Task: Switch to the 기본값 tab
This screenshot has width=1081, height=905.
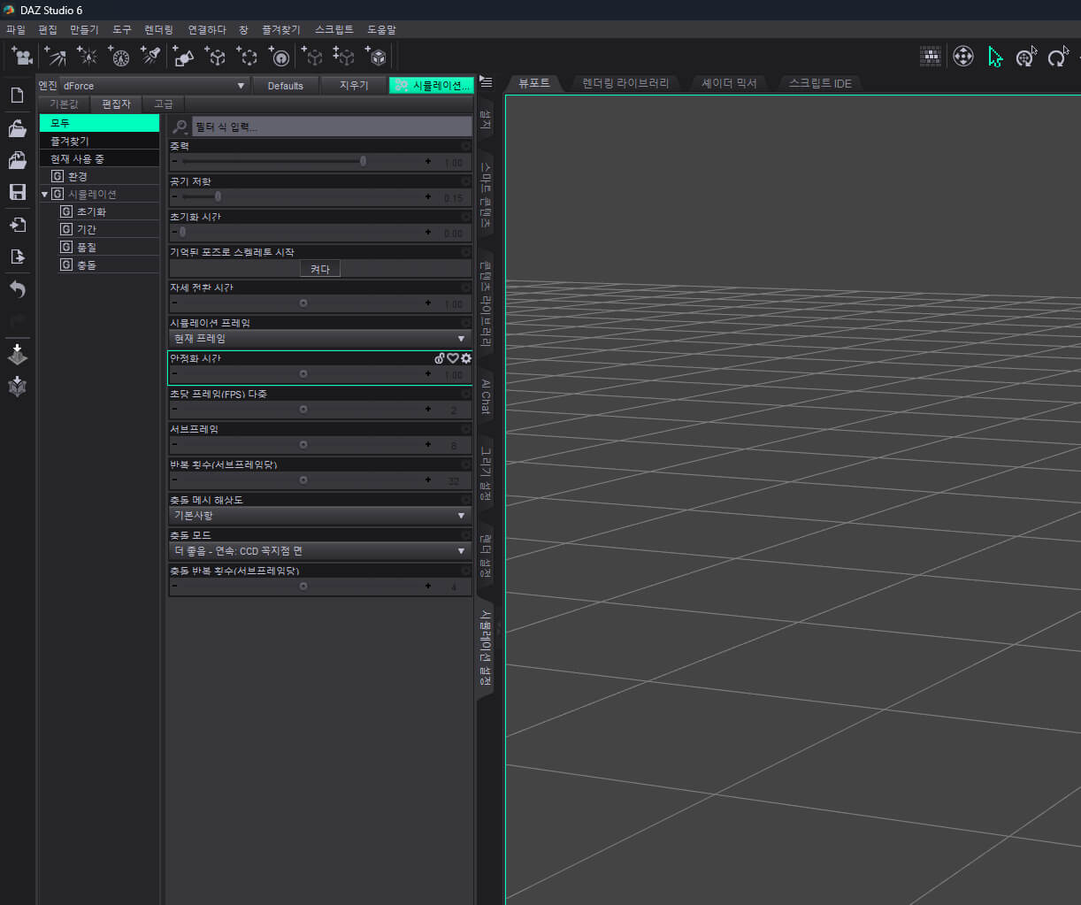Action: click(64, 104)
